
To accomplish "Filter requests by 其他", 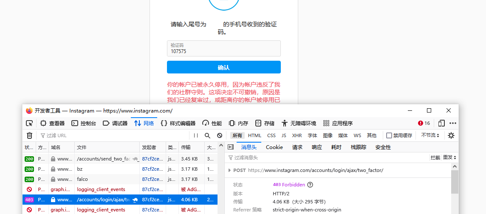I will click(372, 135).
